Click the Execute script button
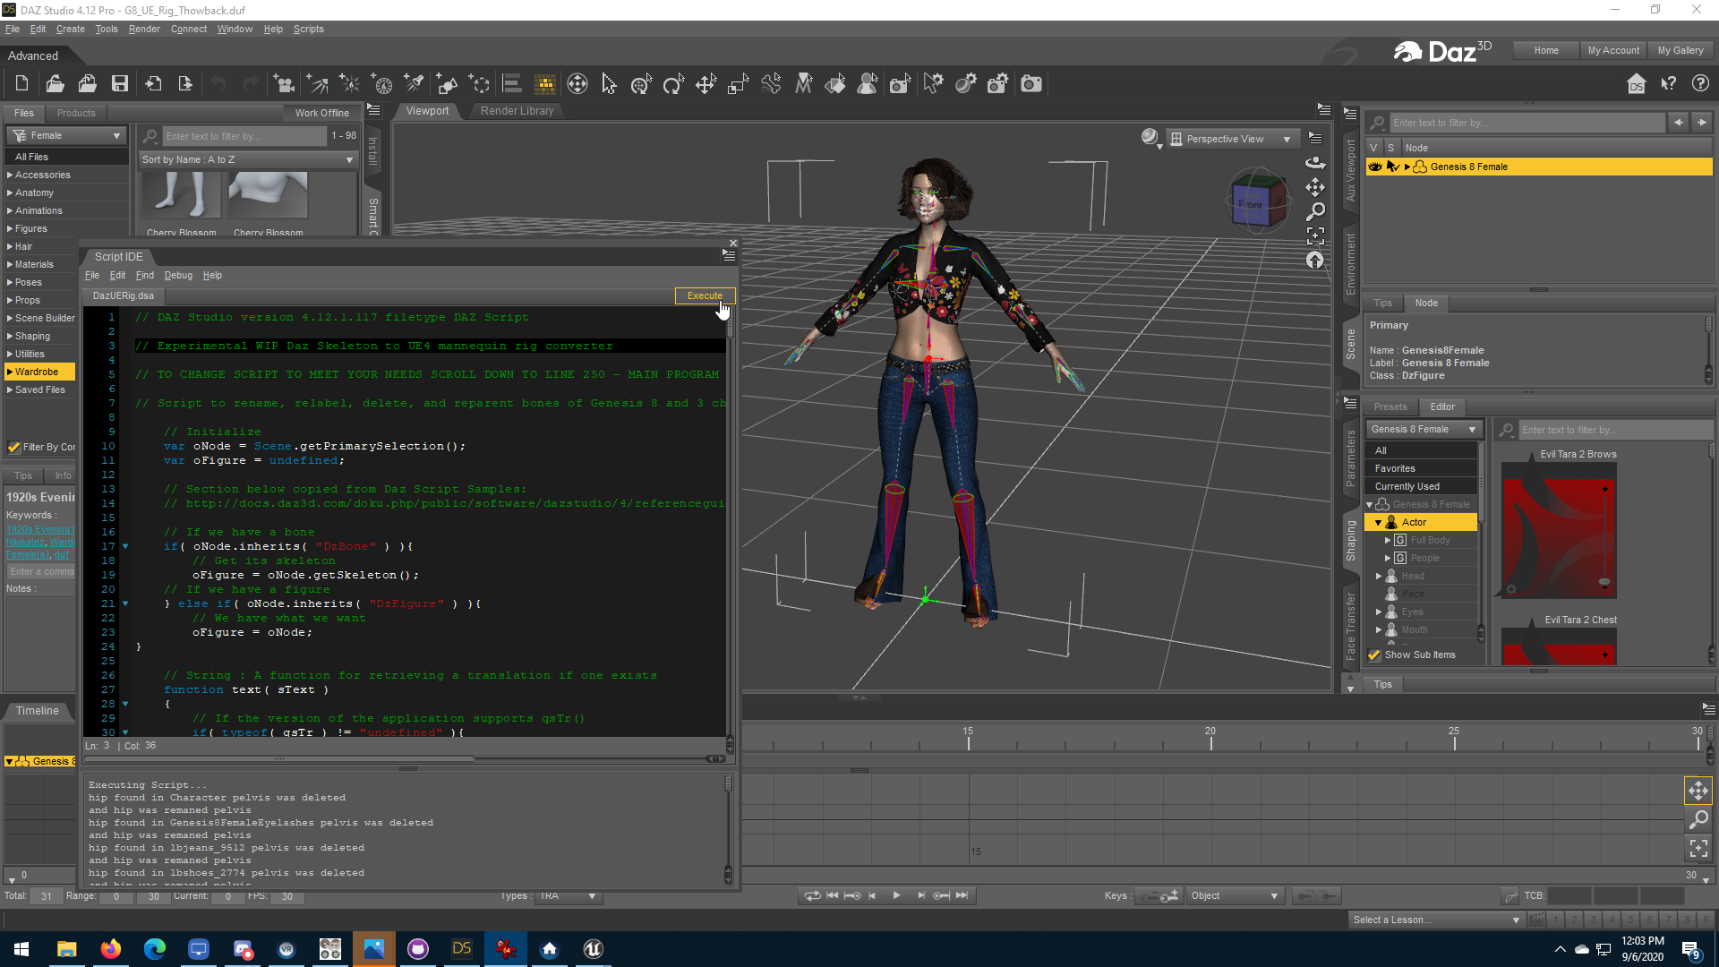This screenshot has width=1719, height=967. tap(705, 295)
